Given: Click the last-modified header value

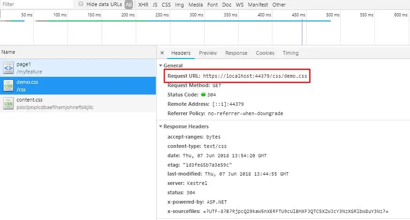Looking at the screenshot, I should click(247, 174).
